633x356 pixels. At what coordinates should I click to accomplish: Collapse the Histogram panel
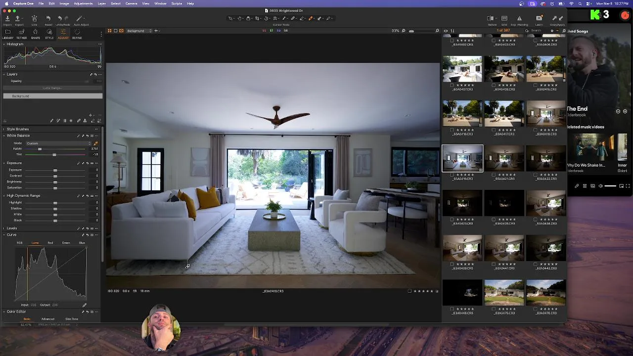coord(4,44)
